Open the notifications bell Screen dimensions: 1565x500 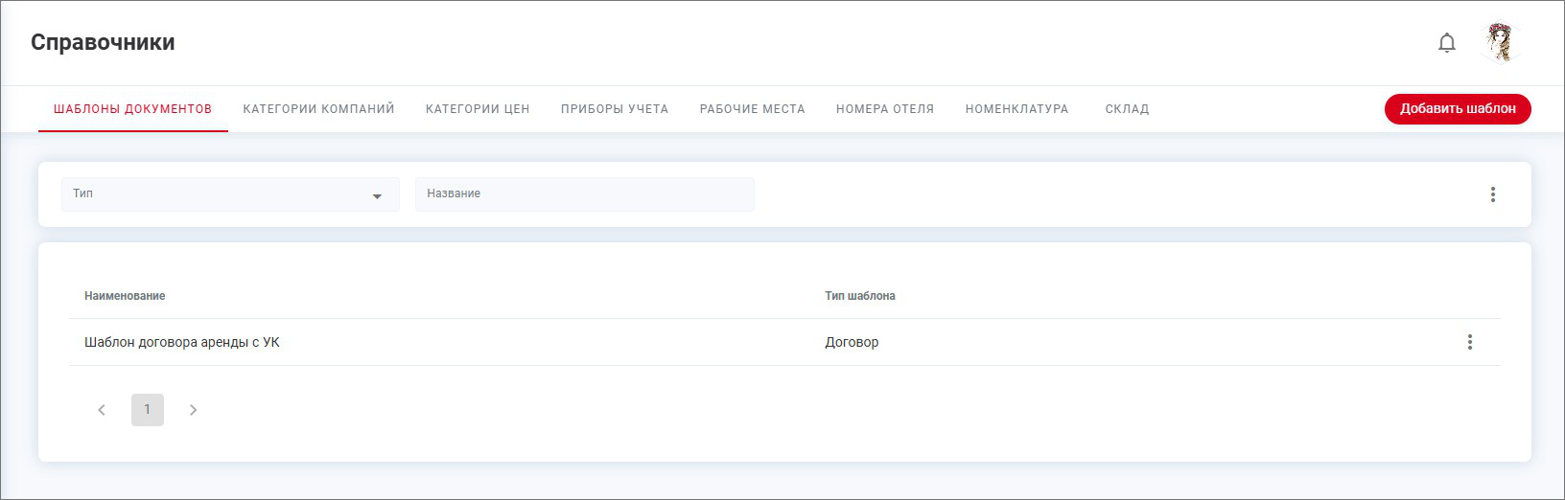click(x=1447, y=43)
